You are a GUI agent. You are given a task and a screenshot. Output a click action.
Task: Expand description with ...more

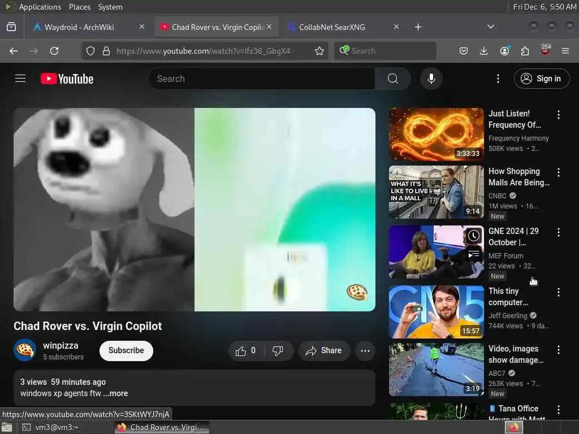115,393
